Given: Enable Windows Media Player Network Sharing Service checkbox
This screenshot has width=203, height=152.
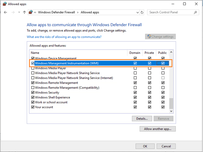Looking at the screenshot, I should tap(33, 73).
